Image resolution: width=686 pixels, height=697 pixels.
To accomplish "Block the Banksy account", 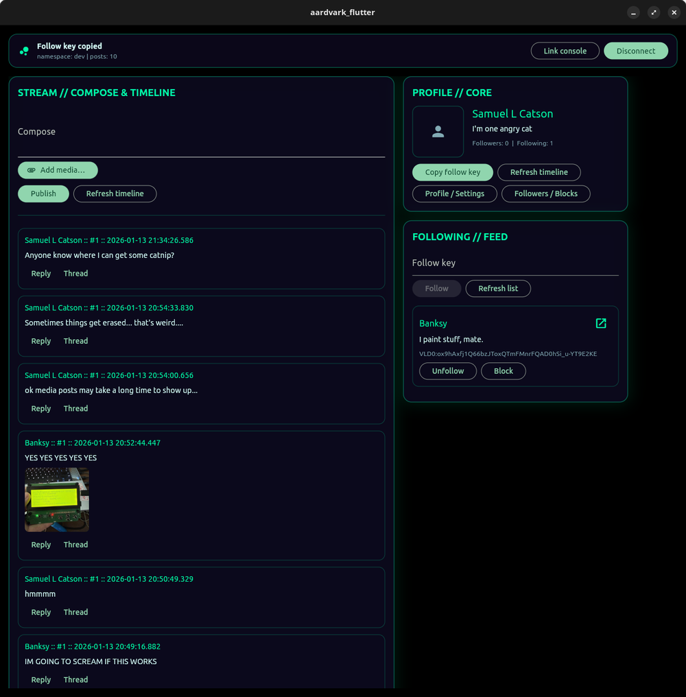I will click(503, 370).
